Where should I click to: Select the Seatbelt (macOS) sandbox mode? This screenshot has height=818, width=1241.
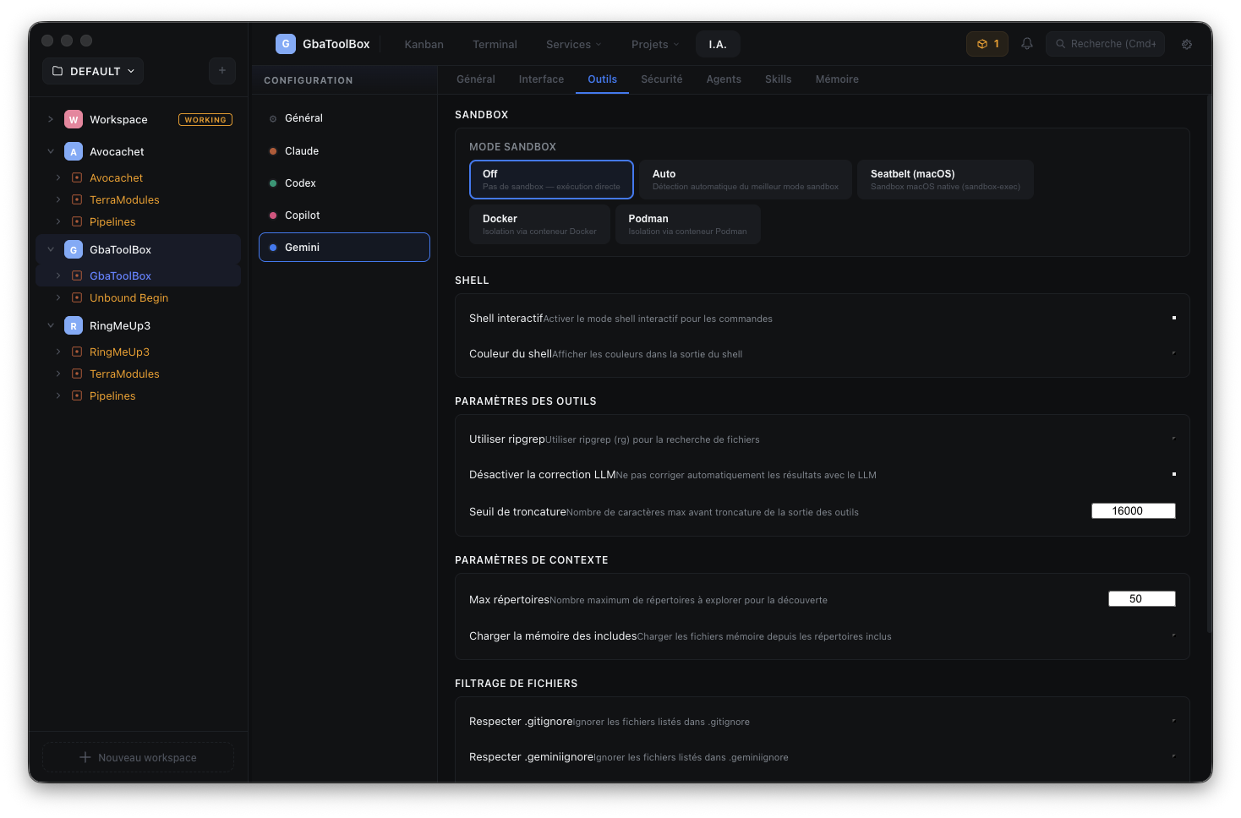[945, 180]
